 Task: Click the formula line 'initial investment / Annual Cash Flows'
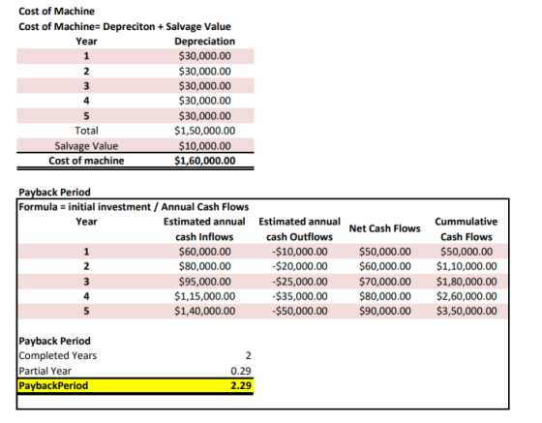point(159,207)
